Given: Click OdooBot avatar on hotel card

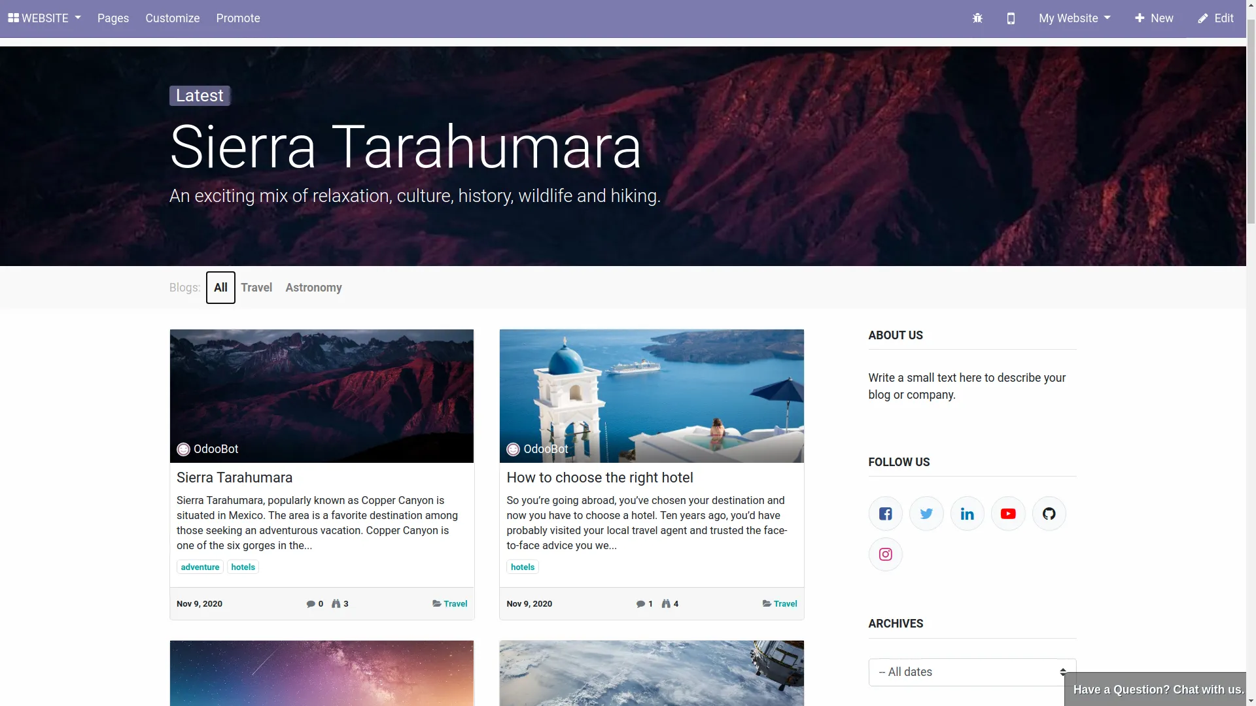Looking at the screenshot, I should [x=514, y=450].
